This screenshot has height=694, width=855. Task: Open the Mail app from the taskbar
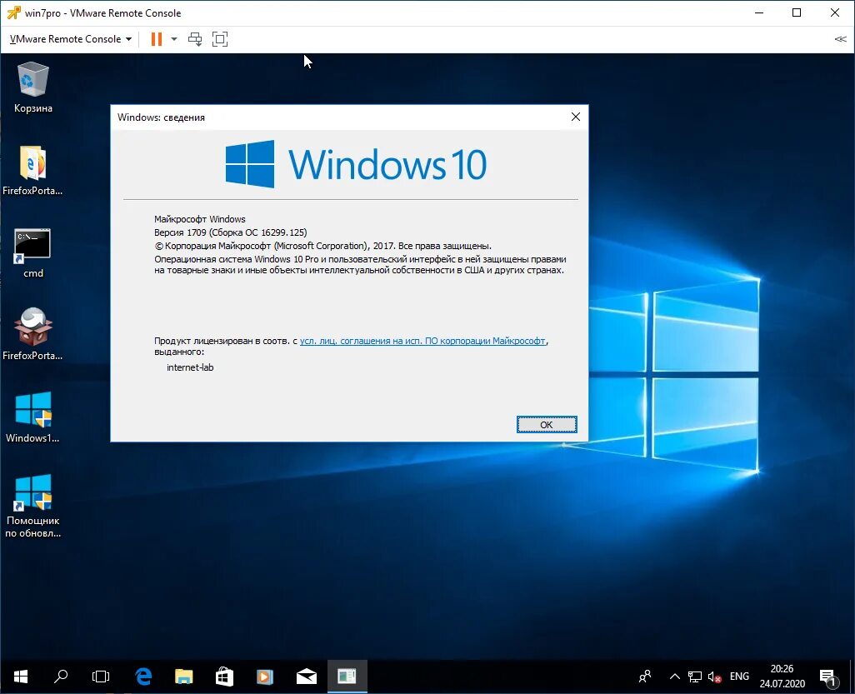coord(307,677)
